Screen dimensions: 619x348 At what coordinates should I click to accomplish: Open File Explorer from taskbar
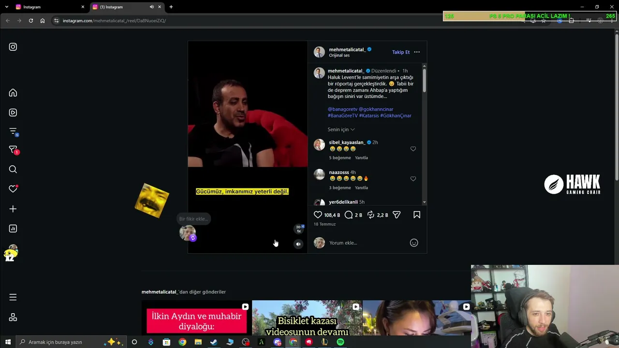(198, 342)
